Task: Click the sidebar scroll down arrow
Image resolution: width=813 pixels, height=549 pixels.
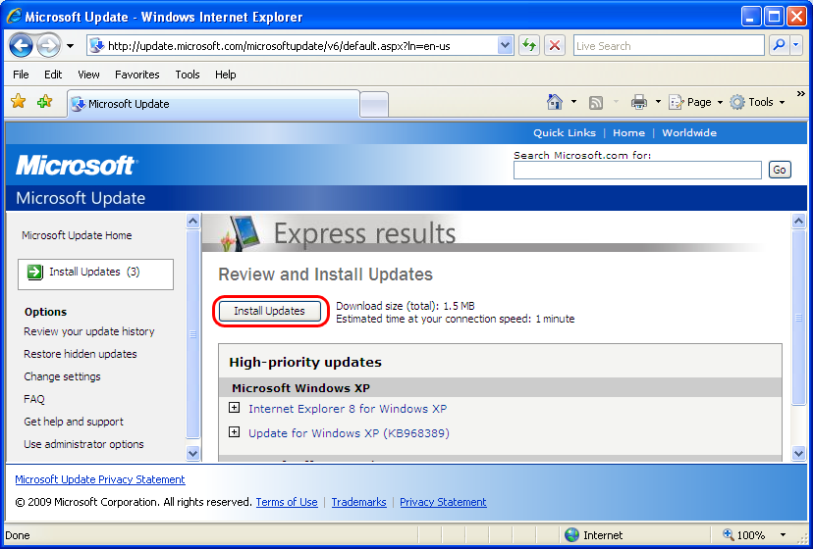Action: tap(192, 453)
